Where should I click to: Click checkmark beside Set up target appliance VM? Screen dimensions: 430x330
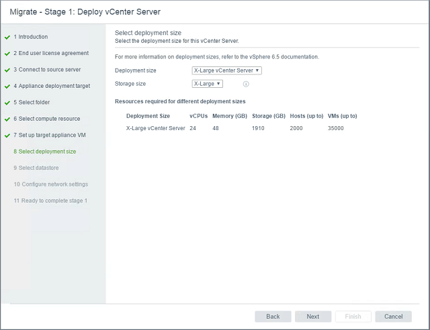click(x=7, y=135)
